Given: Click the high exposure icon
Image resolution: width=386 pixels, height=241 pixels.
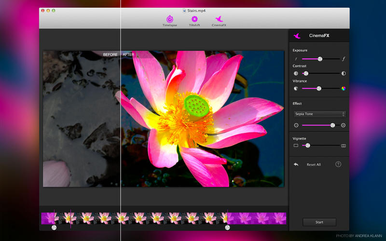Looking at the screenshot, I should 344,59.
